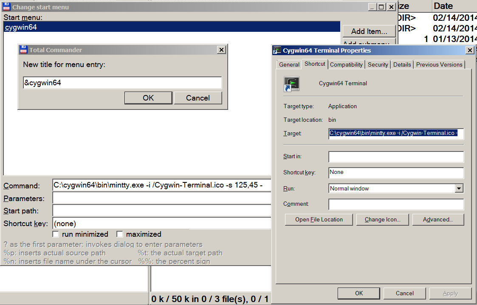Click Open File Location button

319,219
